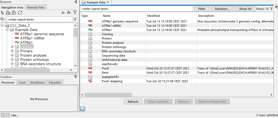Image resolution: width=278 pixels, height=118 pixels.
Task: Increase font size with the A+ icon
Action: (69, 13)
